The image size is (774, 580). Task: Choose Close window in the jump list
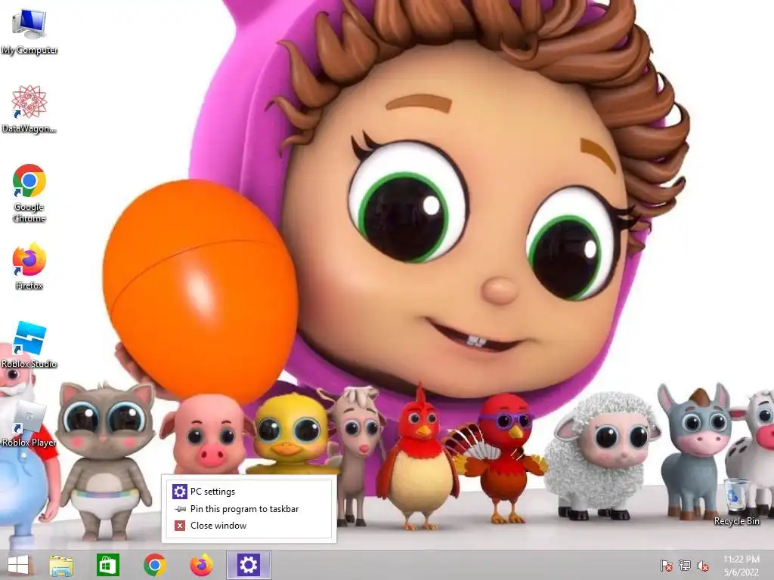click(249, 526)
